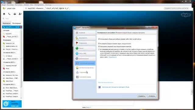Screen dimensions: 195x110
Task: Open the Skype Home view icon
Action: click(x=4, y=14)
